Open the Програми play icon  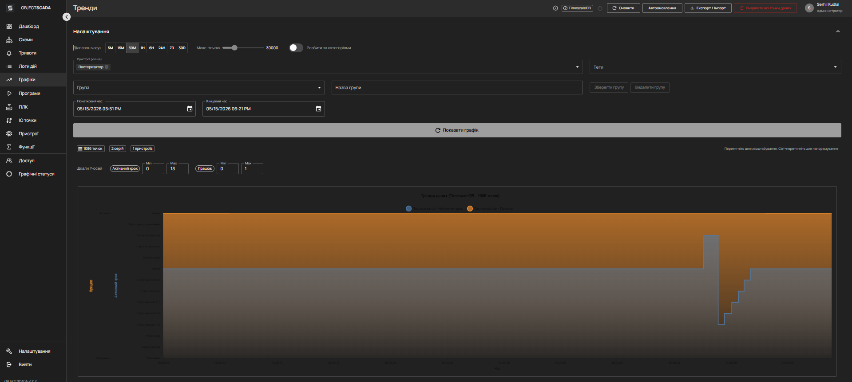9,94
